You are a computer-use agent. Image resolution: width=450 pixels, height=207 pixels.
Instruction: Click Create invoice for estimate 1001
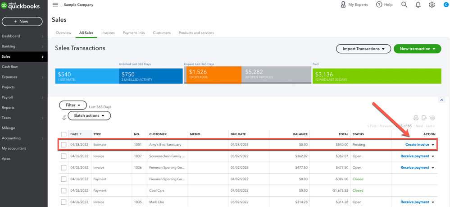[417, 145]
